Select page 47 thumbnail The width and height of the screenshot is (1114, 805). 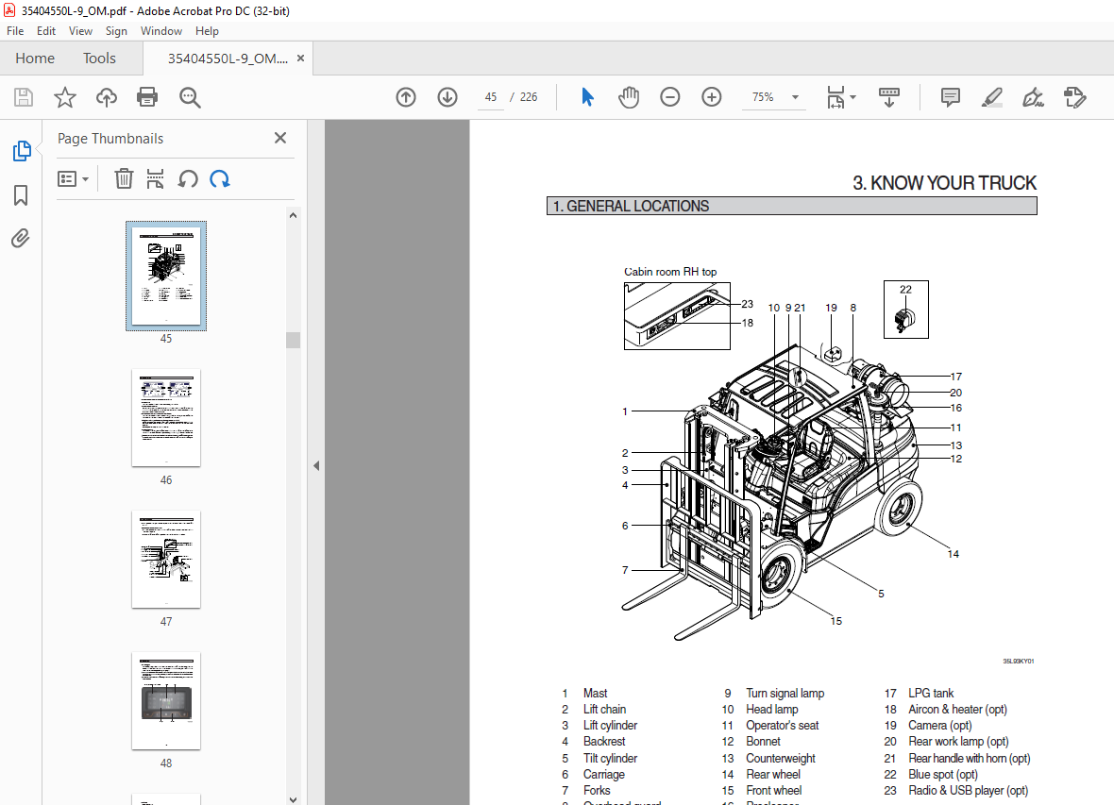[x=166, y=560]
